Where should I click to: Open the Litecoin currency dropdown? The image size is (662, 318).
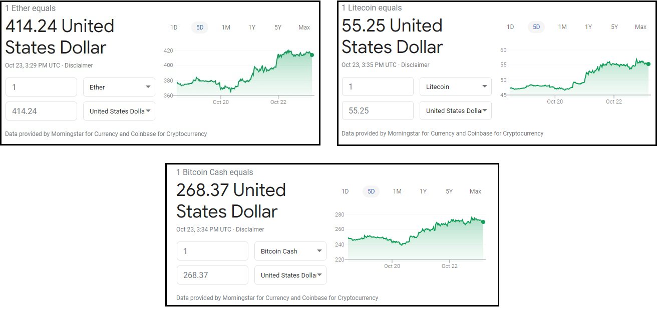click(x=456, y=86)
